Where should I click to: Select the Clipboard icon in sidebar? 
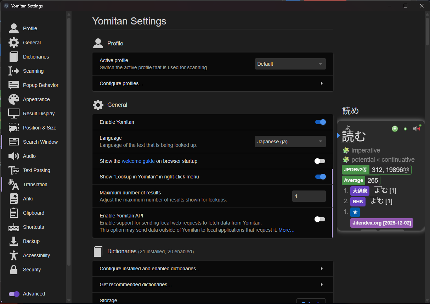[14, 213]
